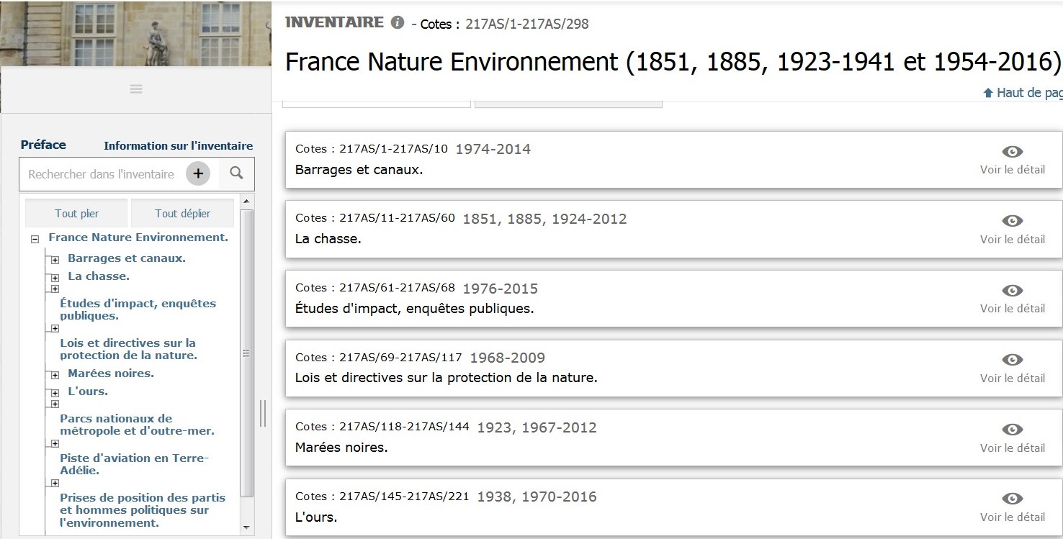Click the Barrages et canaux card title
Screen dimensions: 1063x539
pyautogui.click(x=359, y=170)
